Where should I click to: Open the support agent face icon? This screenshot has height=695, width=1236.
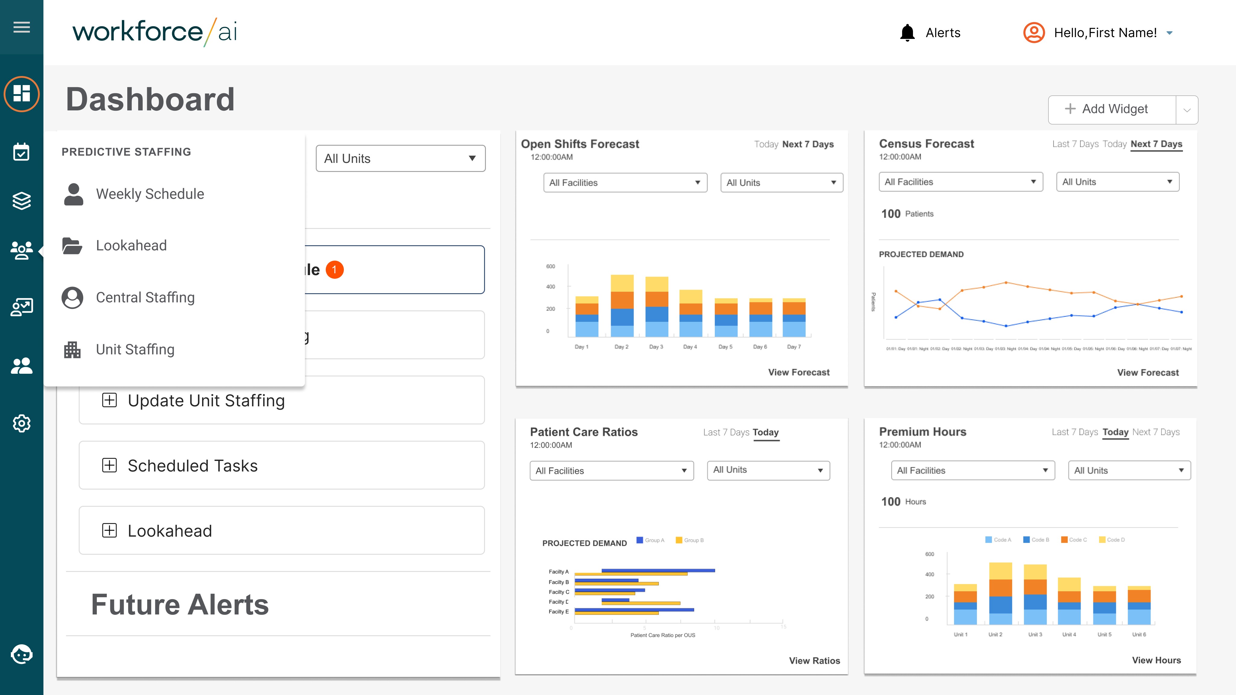22,654
